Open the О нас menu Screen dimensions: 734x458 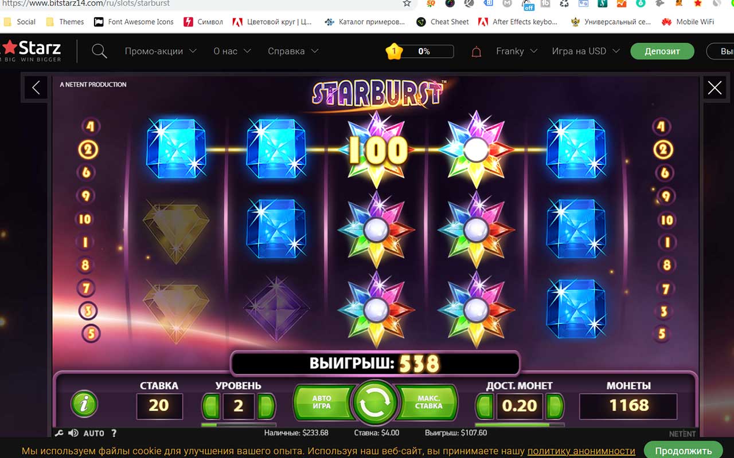tap(232, 51)
